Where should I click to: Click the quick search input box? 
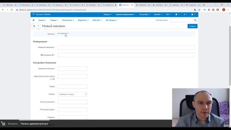[182, 20]
